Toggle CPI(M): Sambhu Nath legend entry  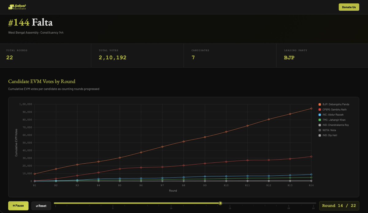[x=332, y=109]
